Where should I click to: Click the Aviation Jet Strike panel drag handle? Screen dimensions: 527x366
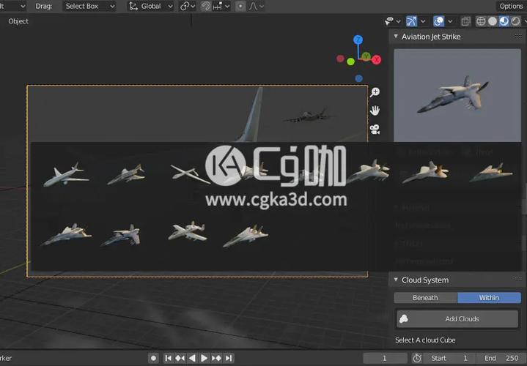tap(518, 37)
